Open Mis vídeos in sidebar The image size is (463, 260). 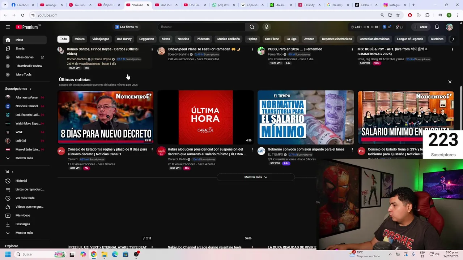(24, 215)
